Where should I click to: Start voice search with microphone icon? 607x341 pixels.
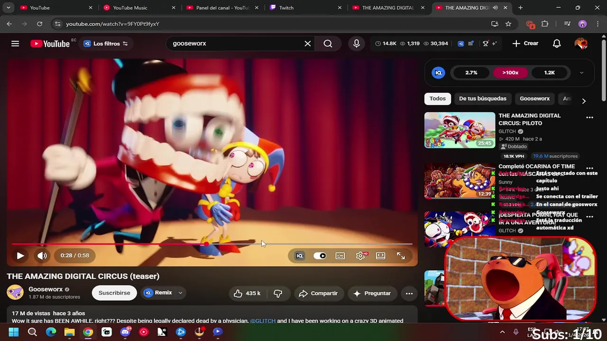click(357, 44)
